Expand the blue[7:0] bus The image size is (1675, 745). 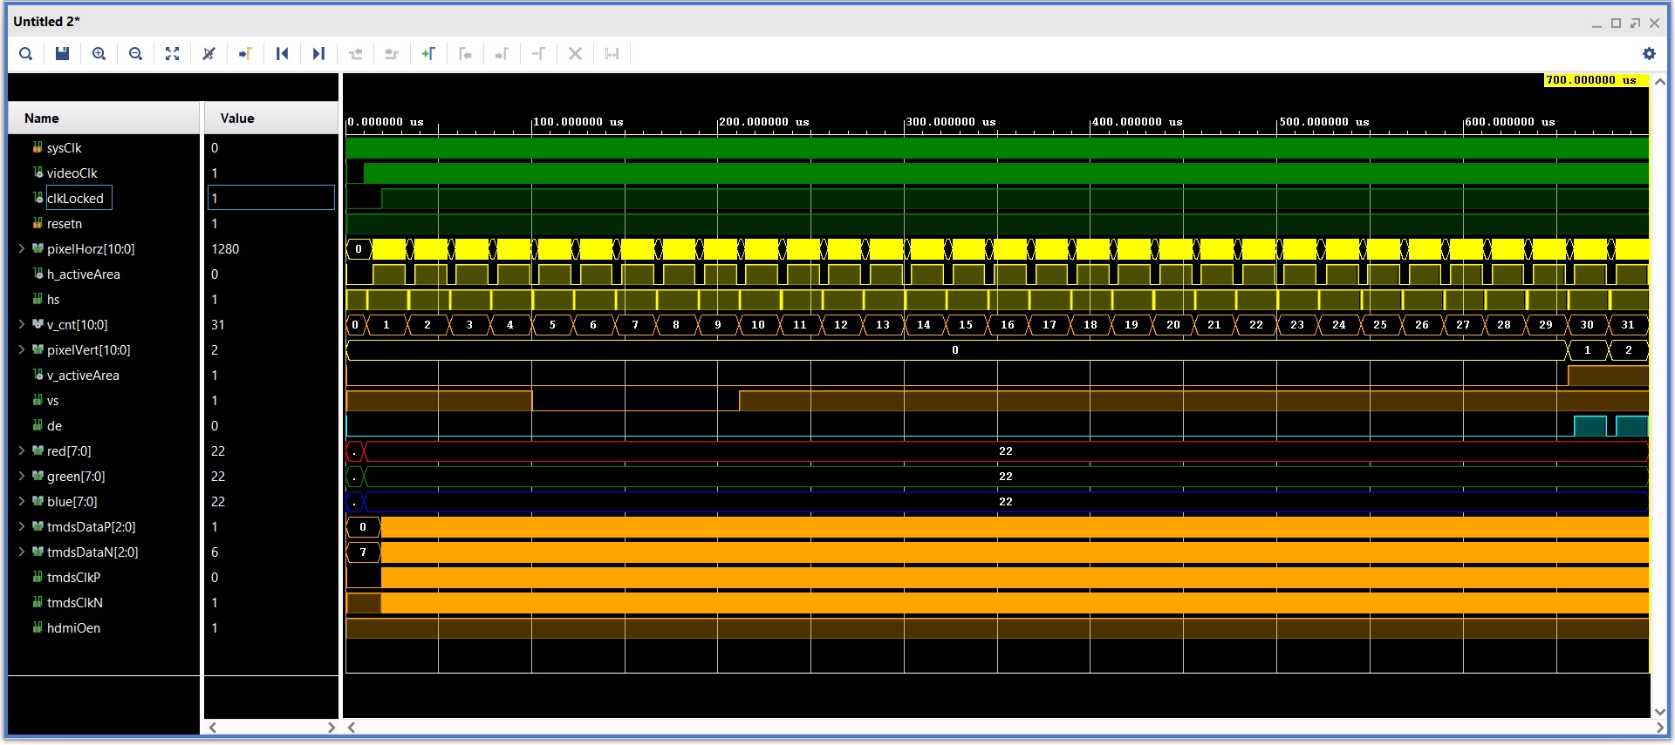point(22,502)
